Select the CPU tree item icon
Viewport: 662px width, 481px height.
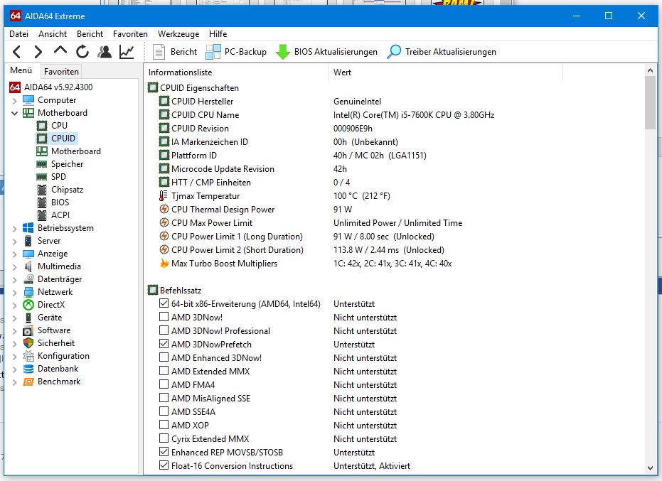click(42, 126)
